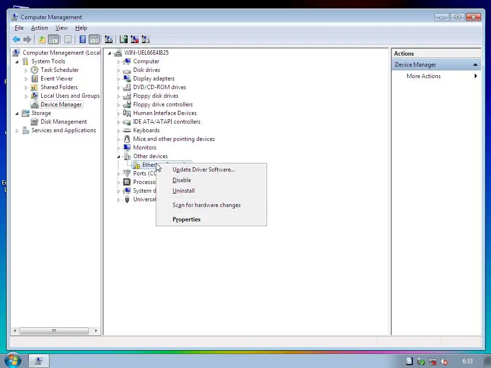Open the Action menu

coord(39,28)
